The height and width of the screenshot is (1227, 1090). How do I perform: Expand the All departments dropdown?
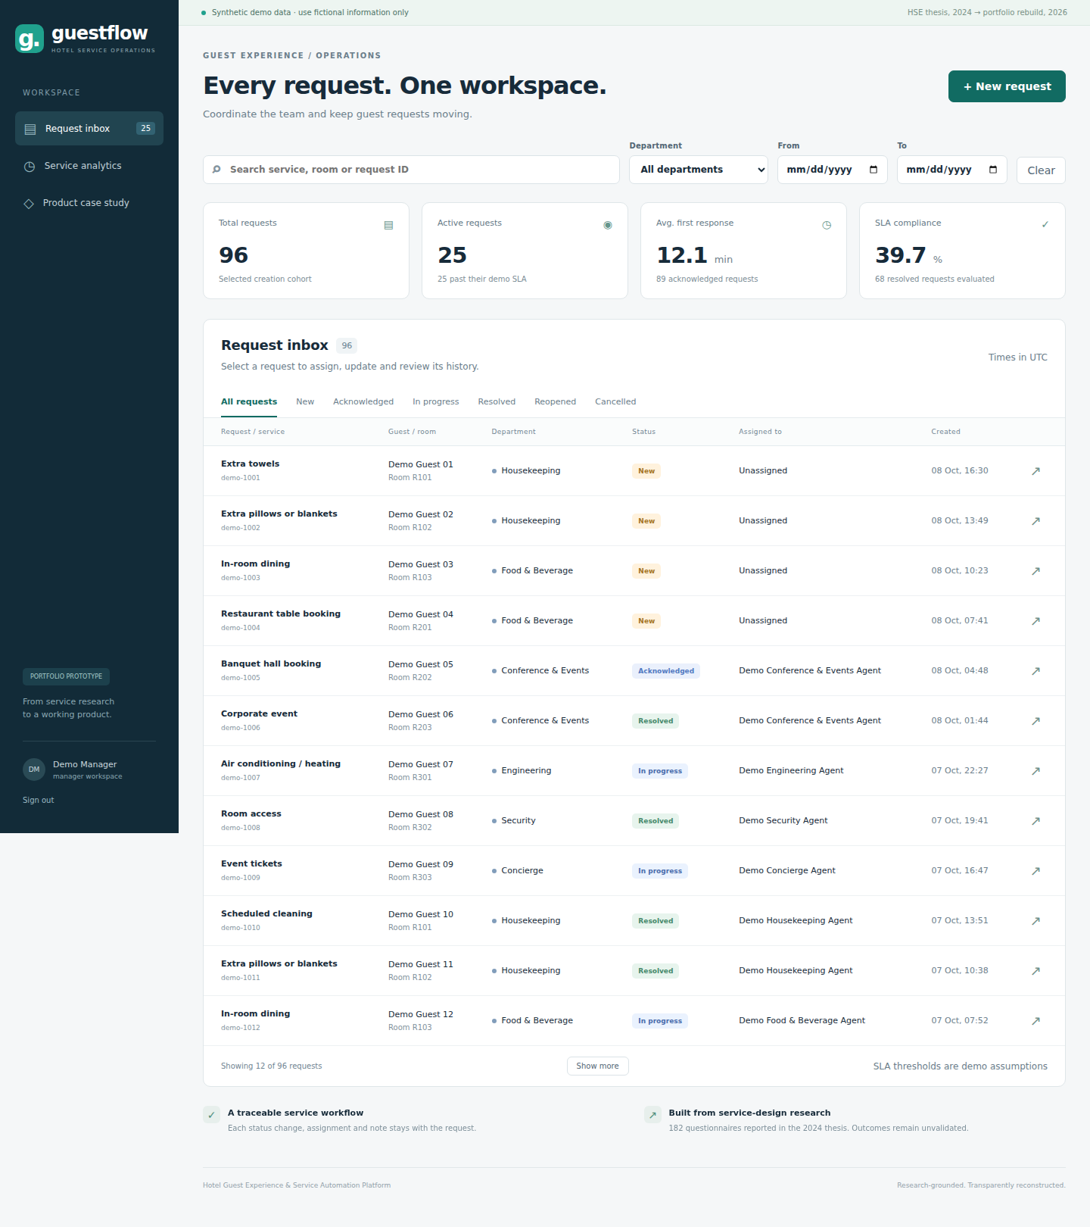click(x=699, y=170)
